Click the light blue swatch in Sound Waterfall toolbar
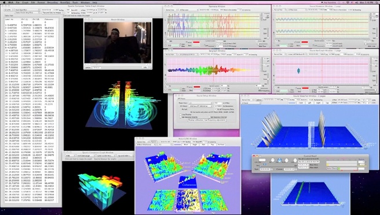 tap(292, 103)
